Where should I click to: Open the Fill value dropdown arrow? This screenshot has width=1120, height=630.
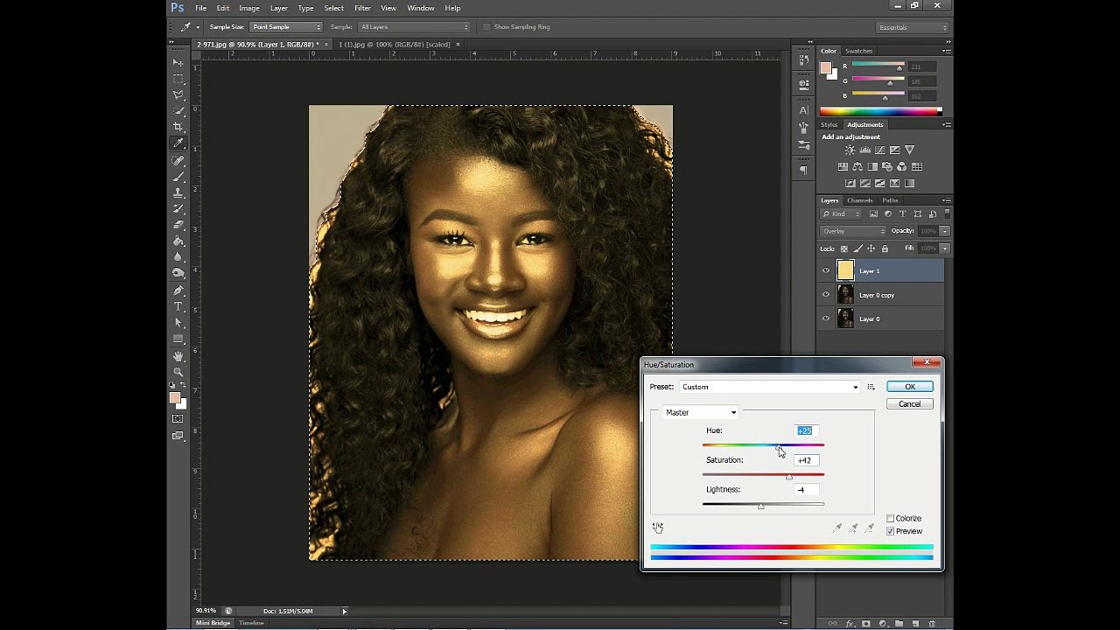click(x=945, y=248)
